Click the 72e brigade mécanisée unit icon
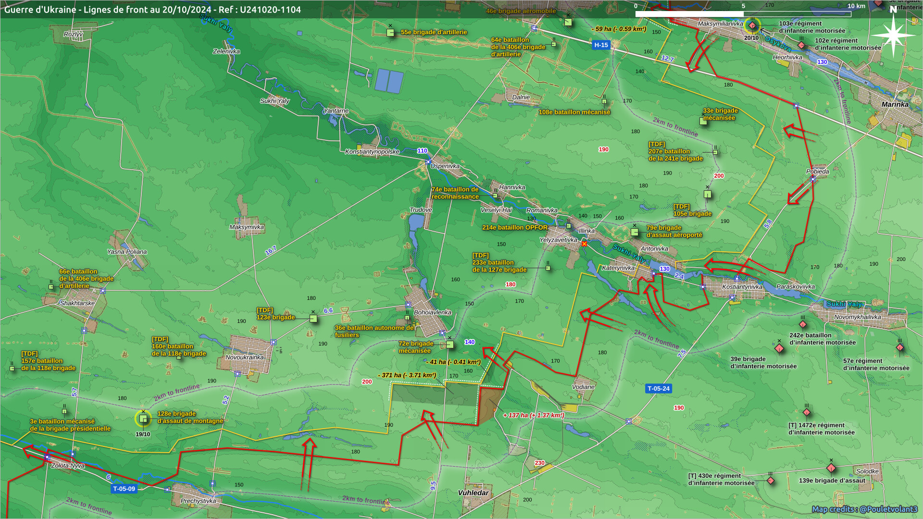Screen dimensions: 923x519 (x=449, y=344)
